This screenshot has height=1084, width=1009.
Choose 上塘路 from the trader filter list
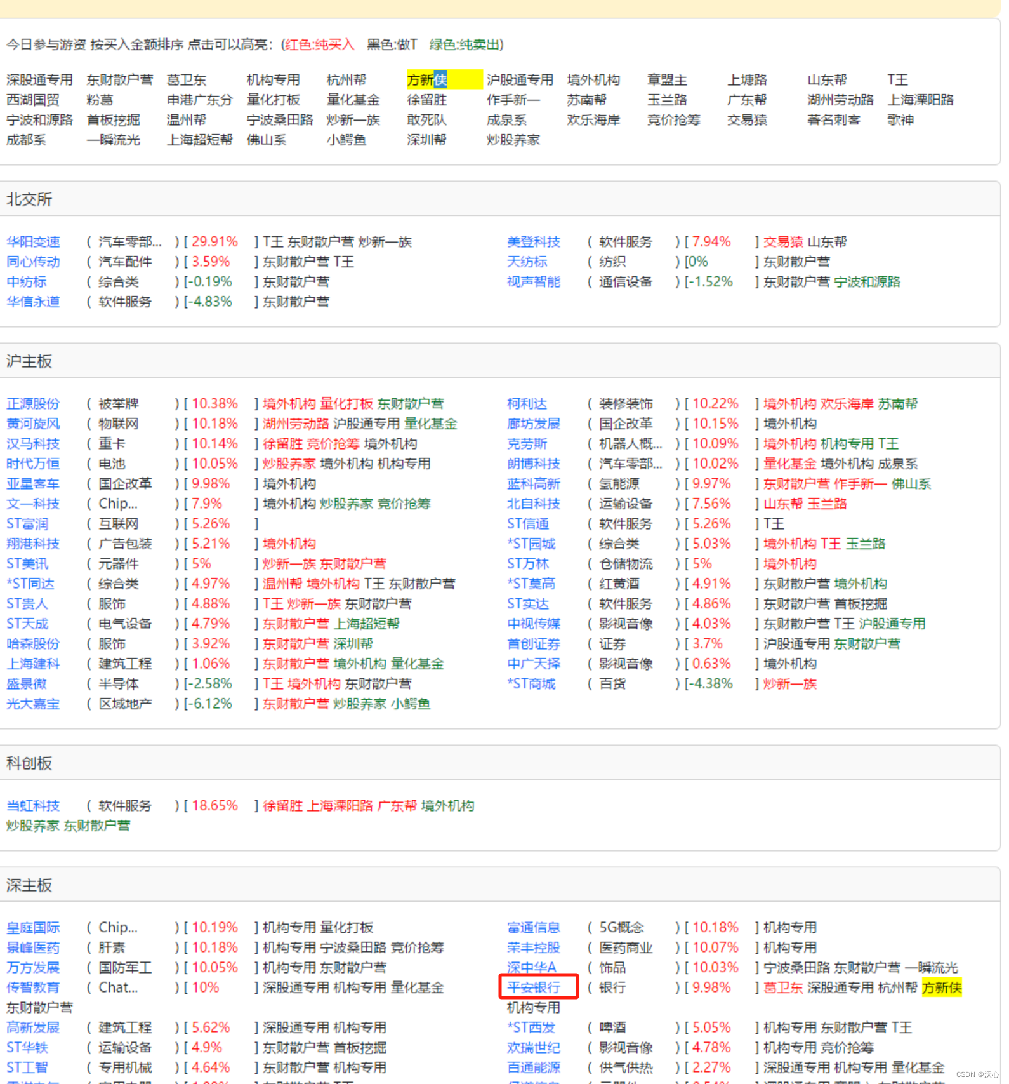pyautogui.click(x=747, y=80)
